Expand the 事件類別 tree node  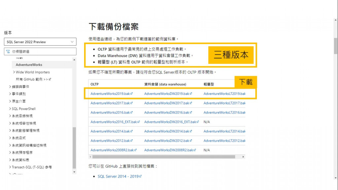click(x=10, y=94)
